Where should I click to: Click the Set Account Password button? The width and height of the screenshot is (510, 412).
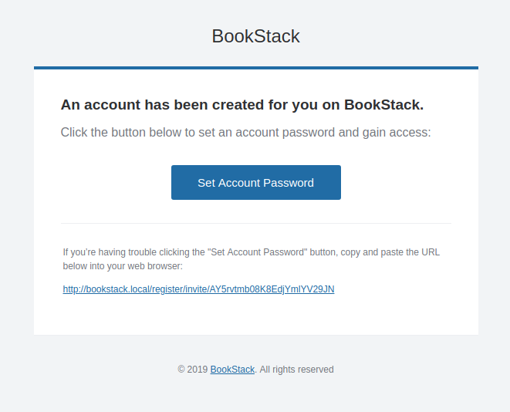256,182
